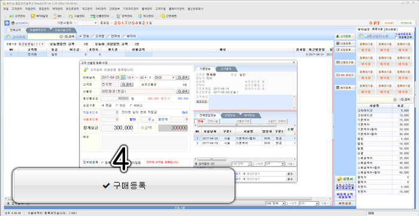
Task: Open the calendar picker beside 판매날짜
Action: pyautogui.click(x=123, y=78)
